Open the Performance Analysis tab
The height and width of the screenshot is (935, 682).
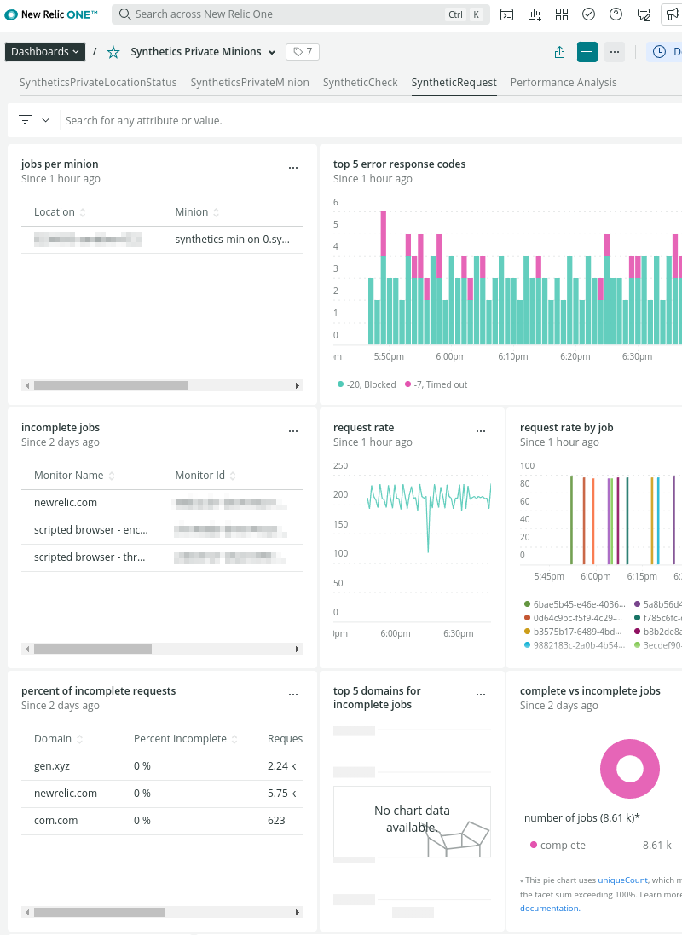563,83
